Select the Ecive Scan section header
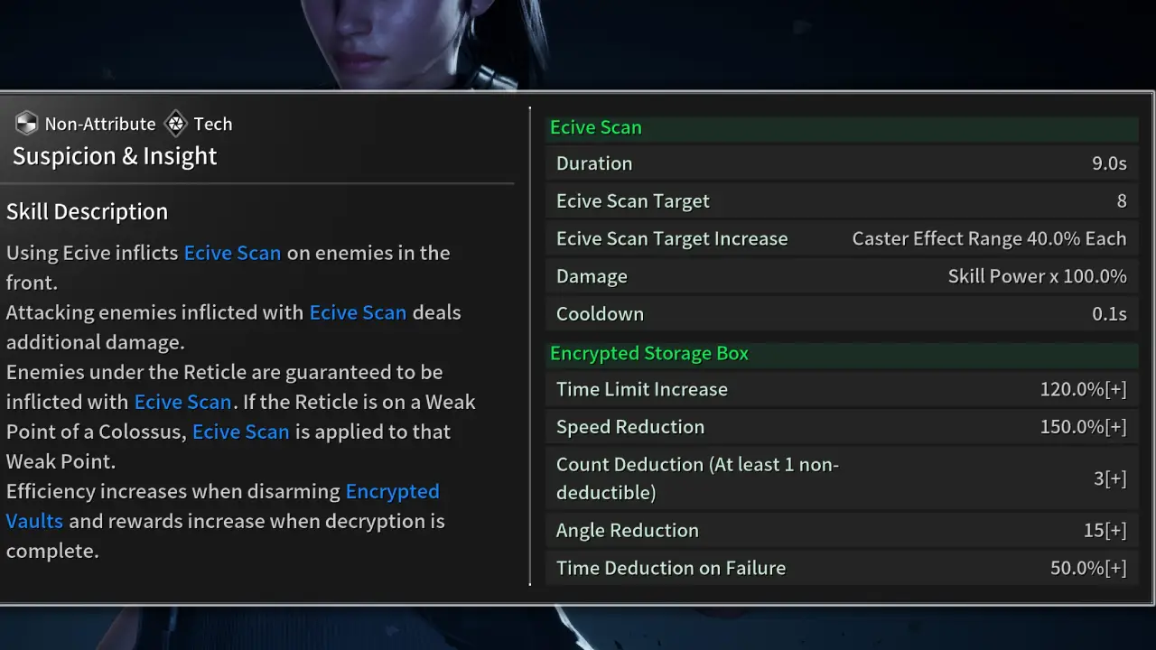The image size is (1156, 650). pyautogui.click(x=842, y=127)
